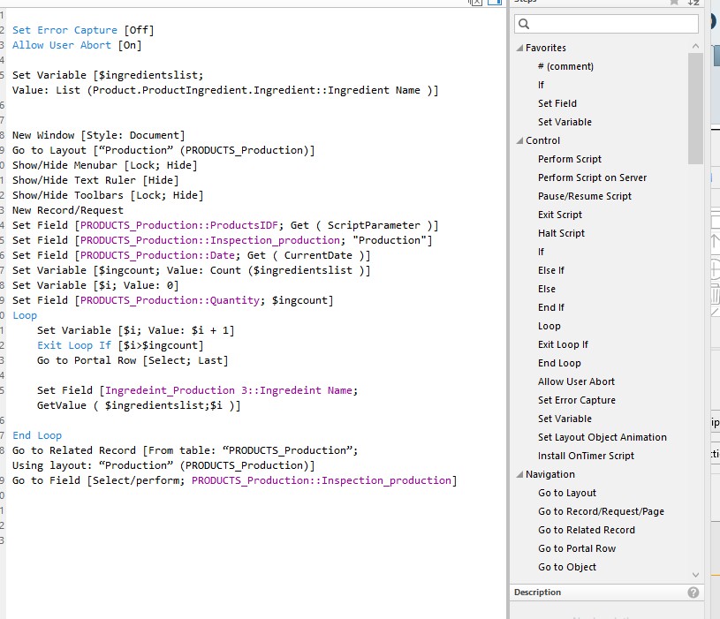Select 'Set Error Capture' step in Control list
The height and width of the screenshot is (619, 720).
point(577,400)
